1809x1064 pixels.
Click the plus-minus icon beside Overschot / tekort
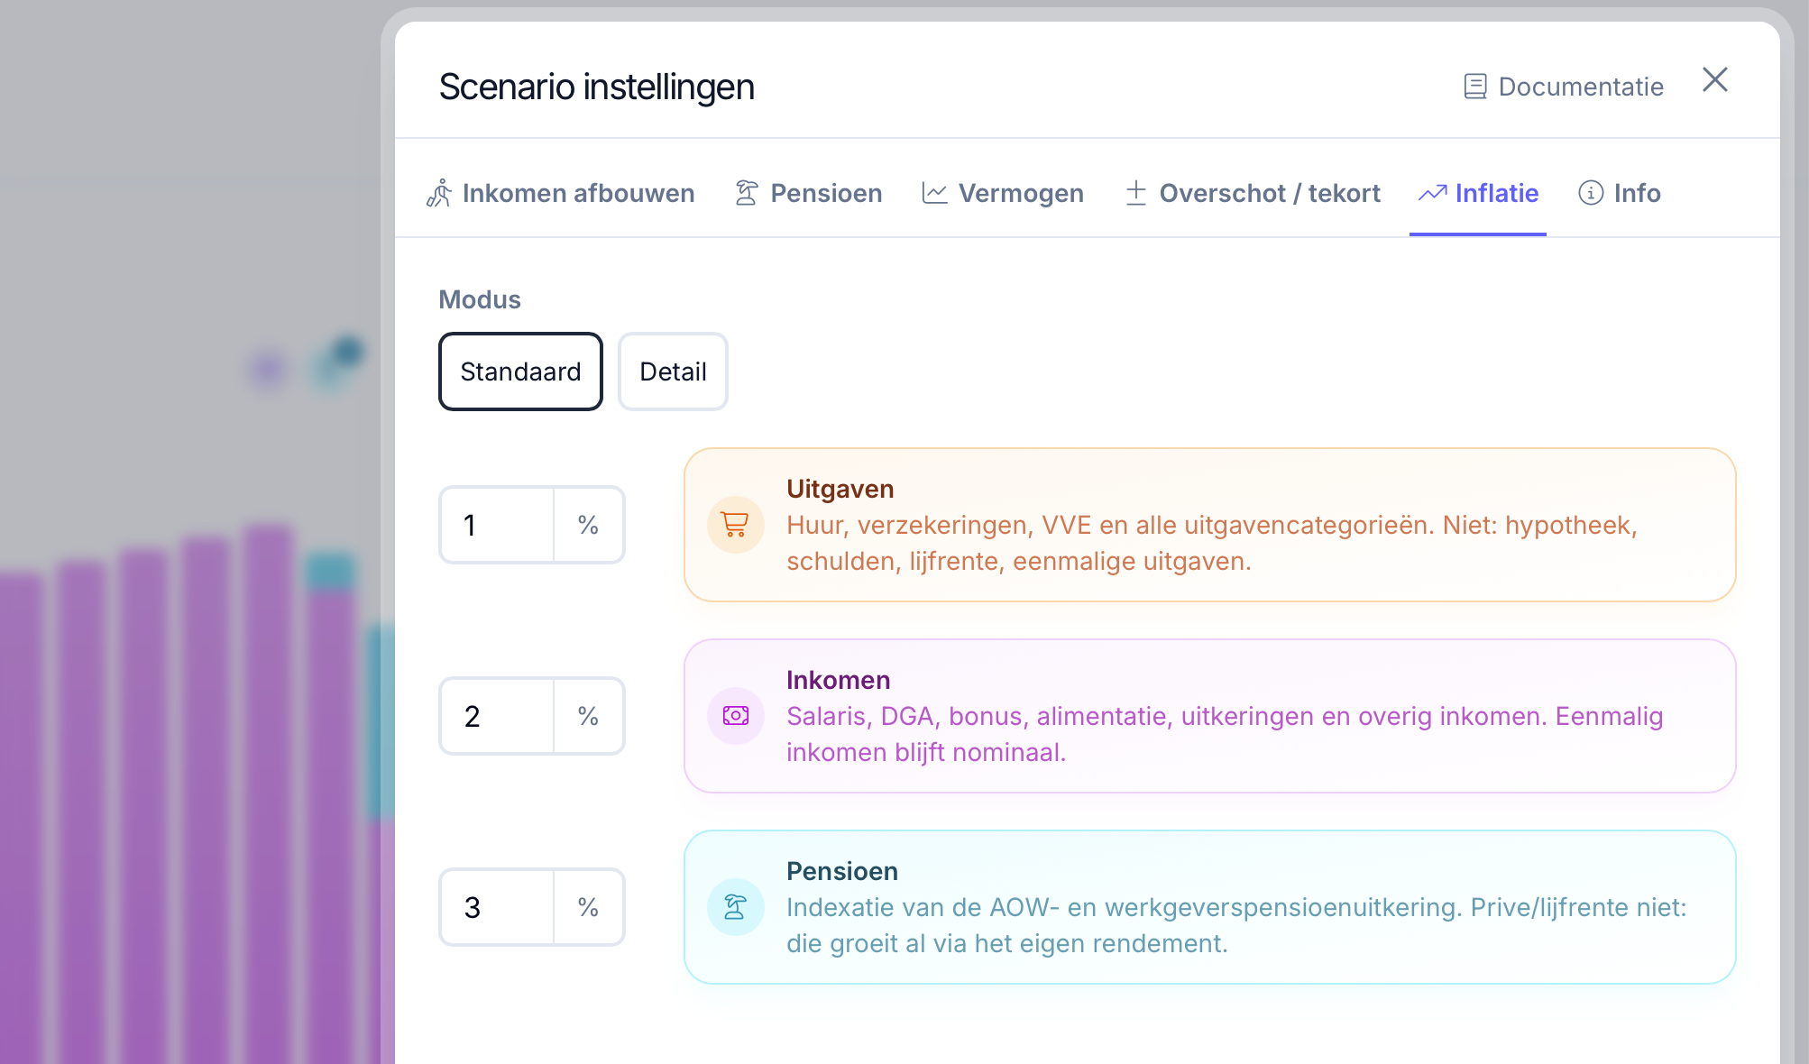coord(1136,193)
